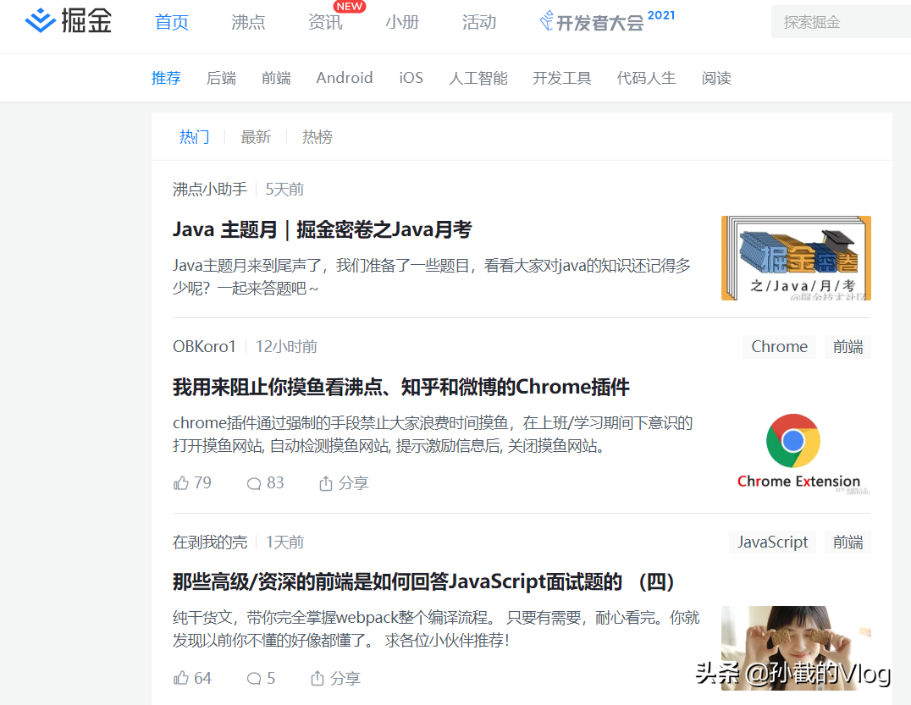Select the Android category tab
The width and height of the screenshot is (911, 705).
[345, 78]
